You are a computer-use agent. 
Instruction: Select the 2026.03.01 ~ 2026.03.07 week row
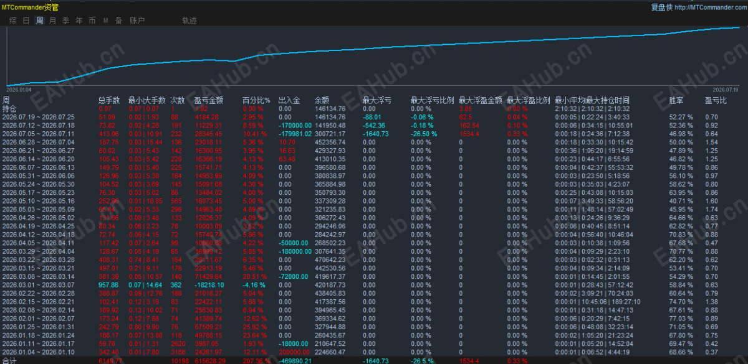click(374, 284)
